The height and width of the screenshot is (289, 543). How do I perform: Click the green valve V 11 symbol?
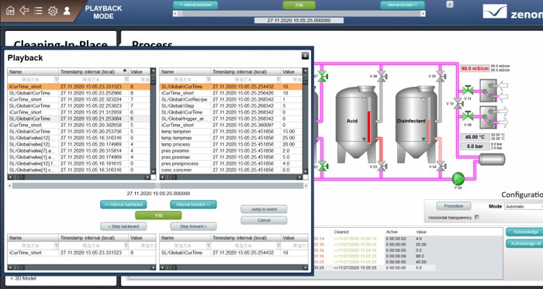point(468,91)
